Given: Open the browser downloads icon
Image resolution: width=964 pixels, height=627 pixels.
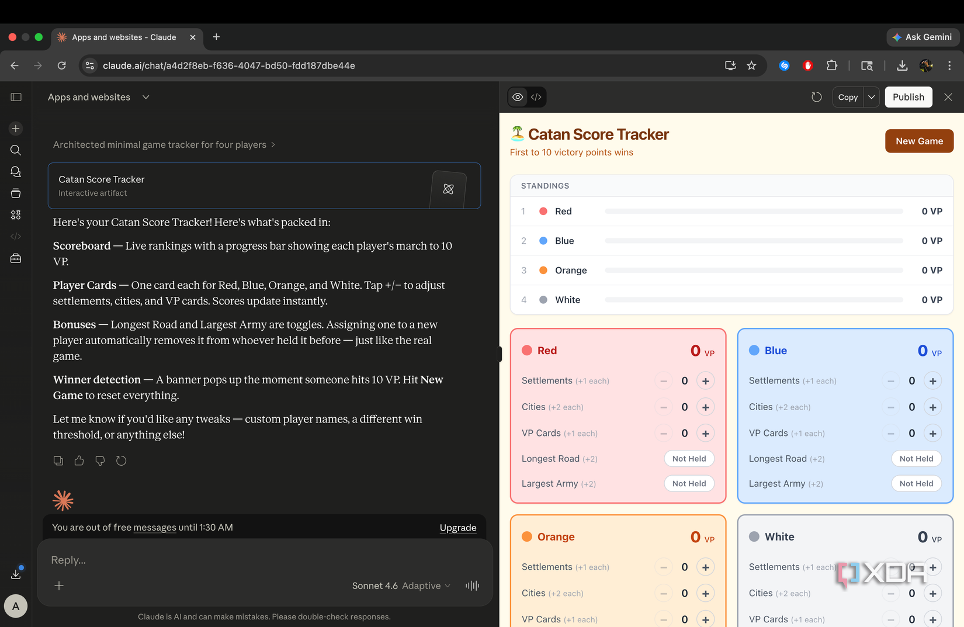Looking at the screenshot, I should pyautogui.click(x=902, y=65).
